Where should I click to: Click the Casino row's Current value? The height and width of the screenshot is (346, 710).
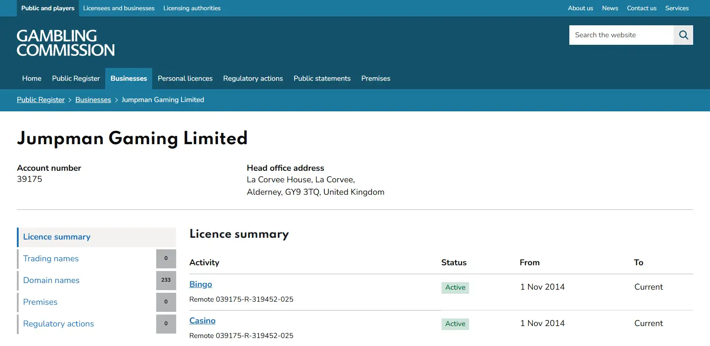pyautogui.click(x=649, y=323)
